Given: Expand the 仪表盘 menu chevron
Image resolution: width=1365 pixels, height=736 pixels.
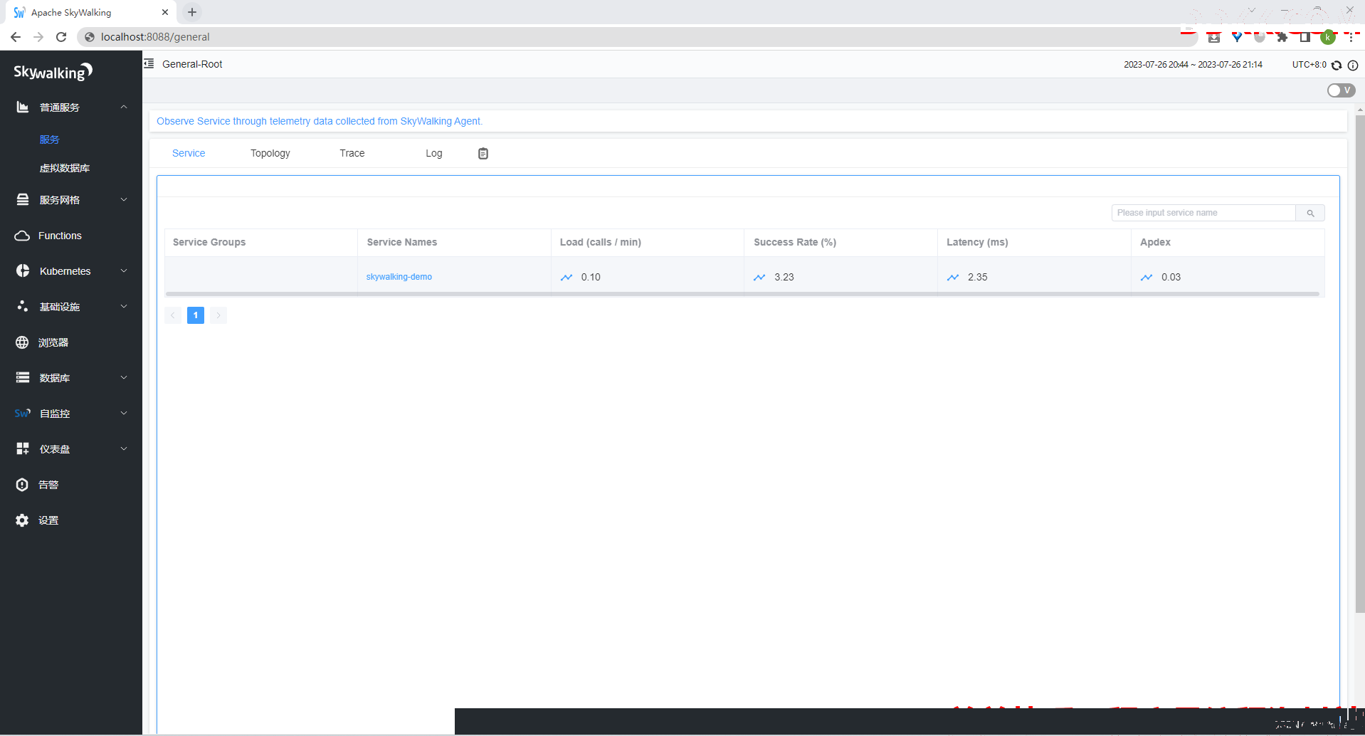Looking at the screenshot, I should click(x=124, y=448).
